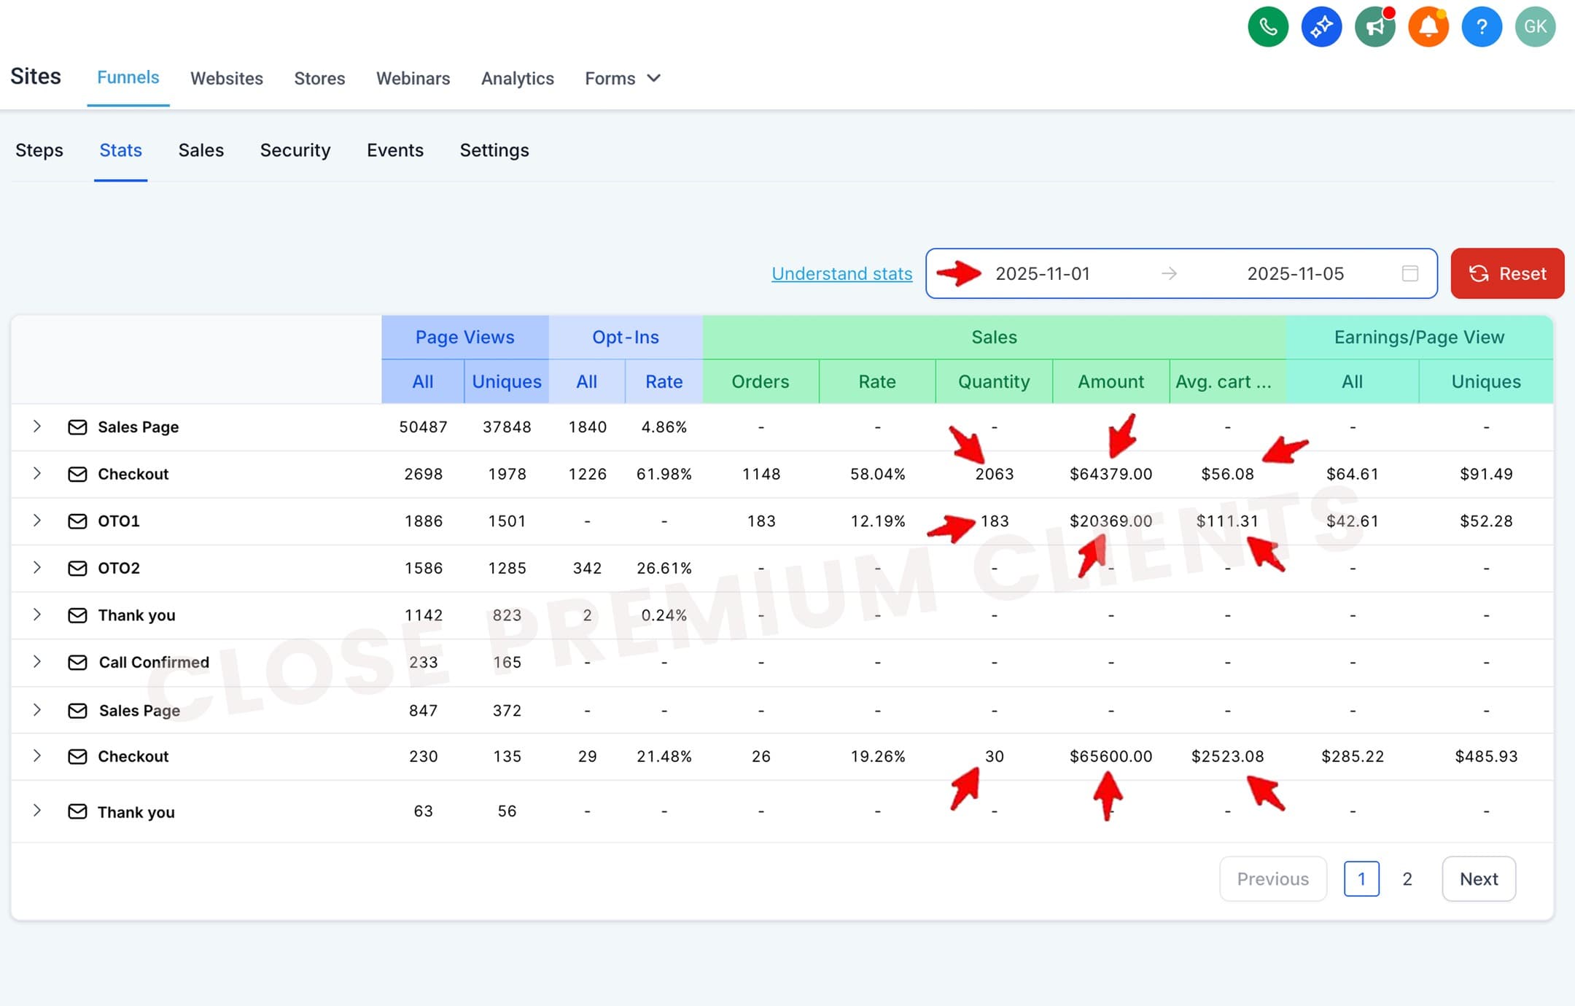Viewport: 1575px width, 1006px height.
Task: Go to the Webinars tab
Action: [x=413, y=78]
